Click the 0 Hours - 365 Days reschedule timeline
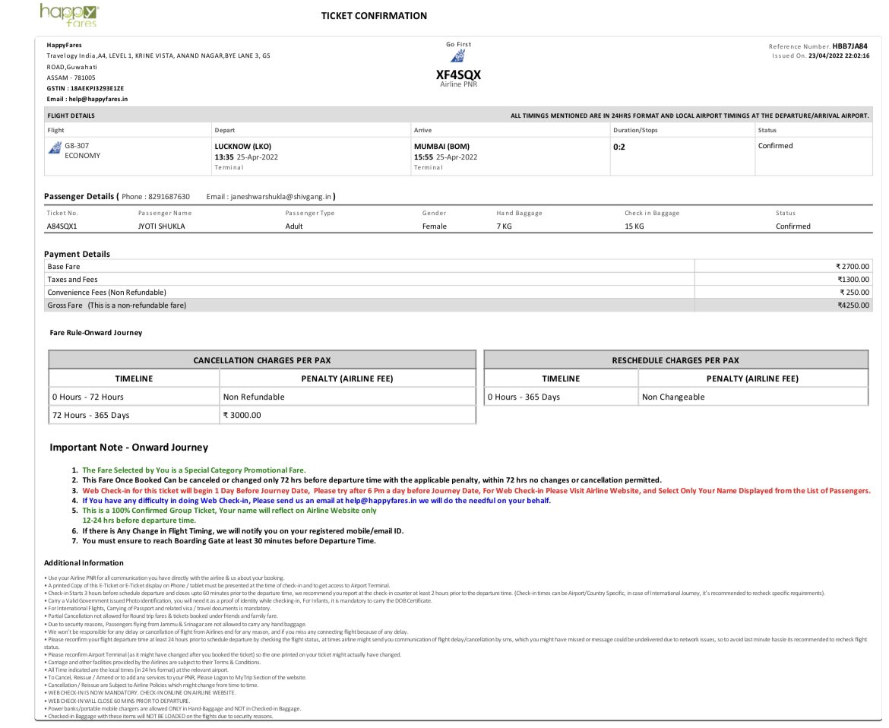 (x=562, y=397)
